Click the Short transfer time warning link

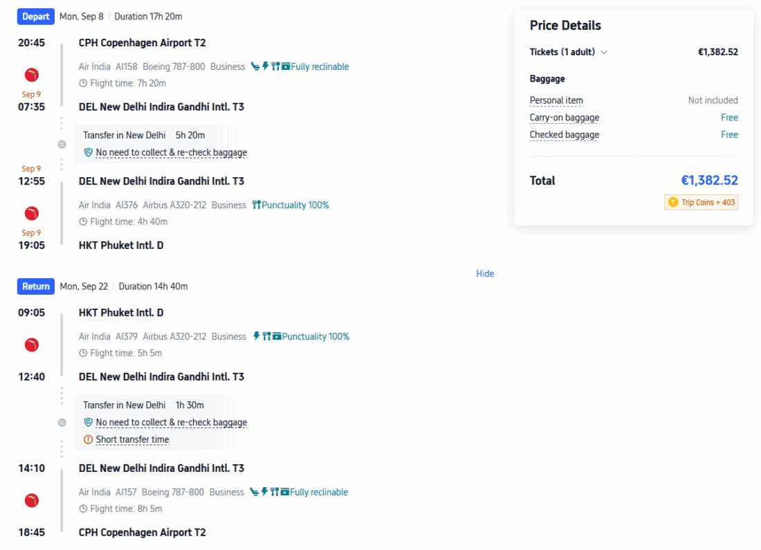coord(132,440)
